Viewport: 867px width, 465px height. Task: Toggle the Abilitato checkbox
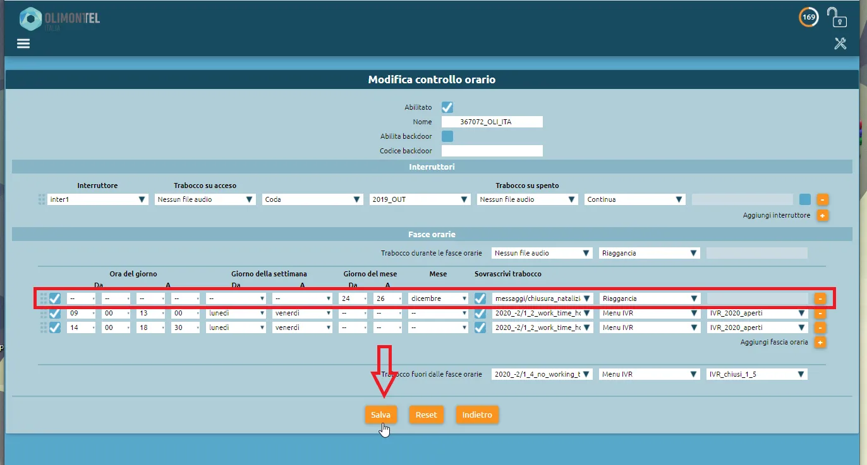click(x=447, y=107)
